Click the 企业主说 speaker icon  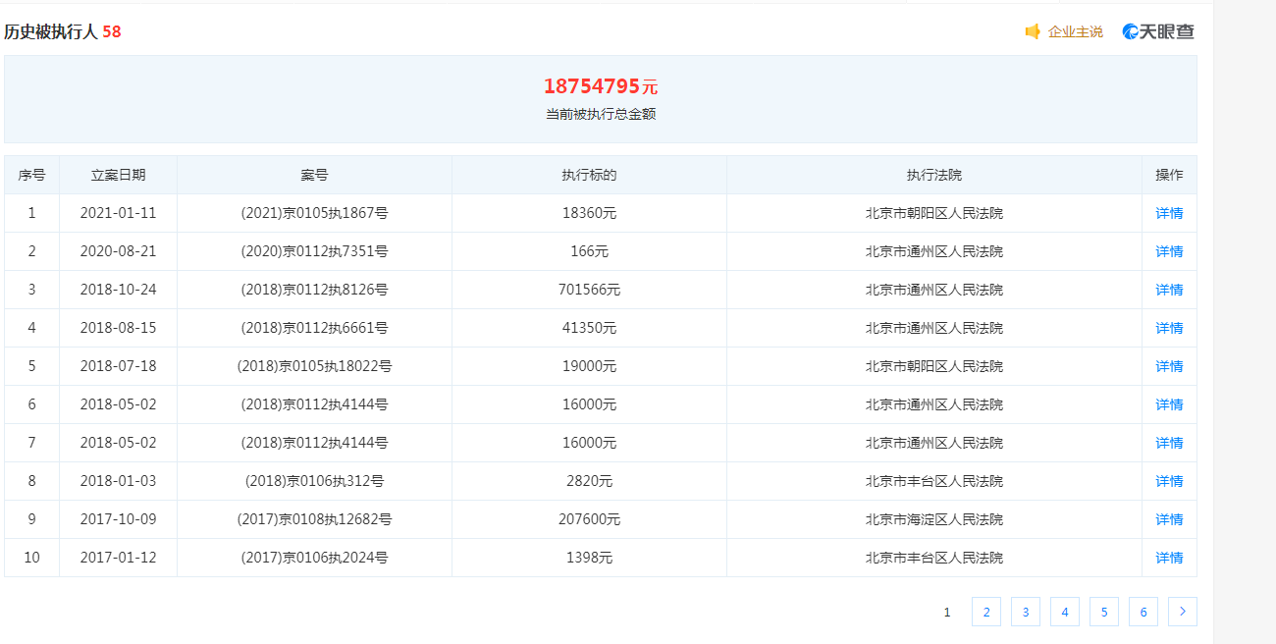tap(1033, 31)
